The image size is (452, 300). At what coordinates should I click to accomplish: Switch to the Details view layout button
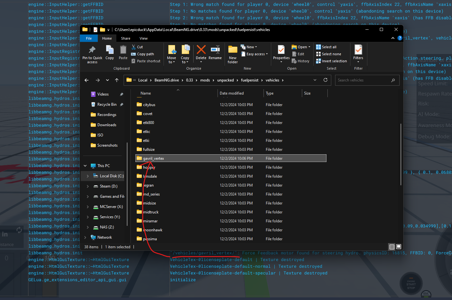tap(392, 247)
